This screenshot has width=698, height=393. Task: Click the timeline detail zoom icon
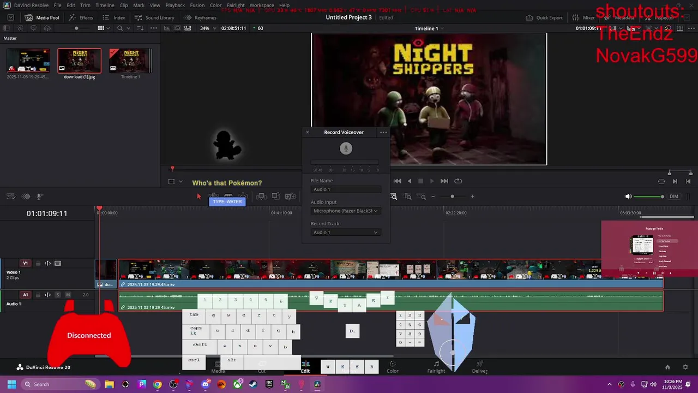point(408,196)
